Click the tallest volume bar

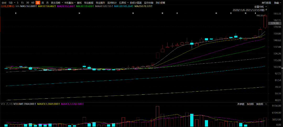point(157,116)
